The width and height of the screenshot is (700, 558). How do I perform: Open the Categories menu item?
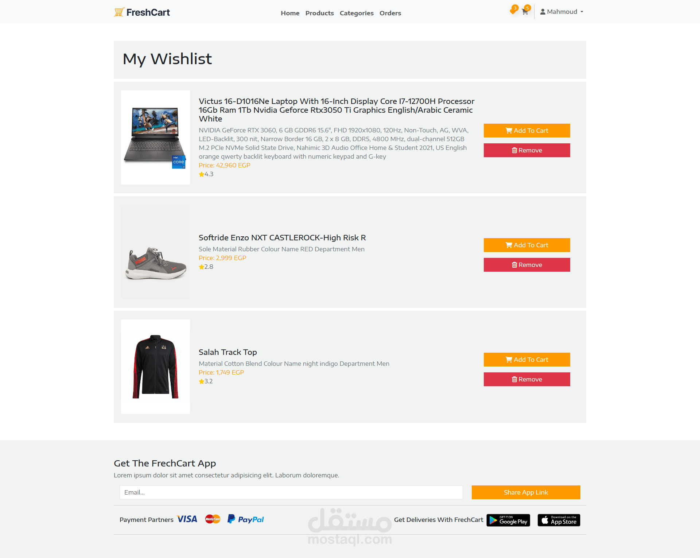[357, 13]
